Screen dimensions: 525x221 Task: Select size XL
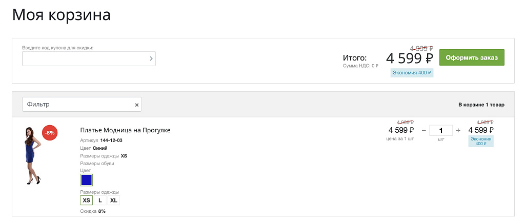(114, 200)
